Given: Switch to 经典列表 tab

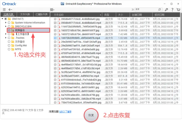Looking at the screenshot, I should point(9,14).
